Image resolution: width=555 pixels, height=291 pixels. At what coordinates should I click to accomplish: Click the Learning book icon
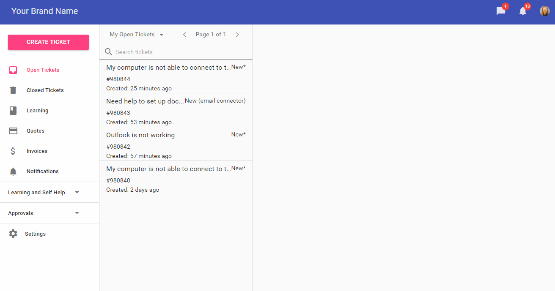tap(13, 111)
